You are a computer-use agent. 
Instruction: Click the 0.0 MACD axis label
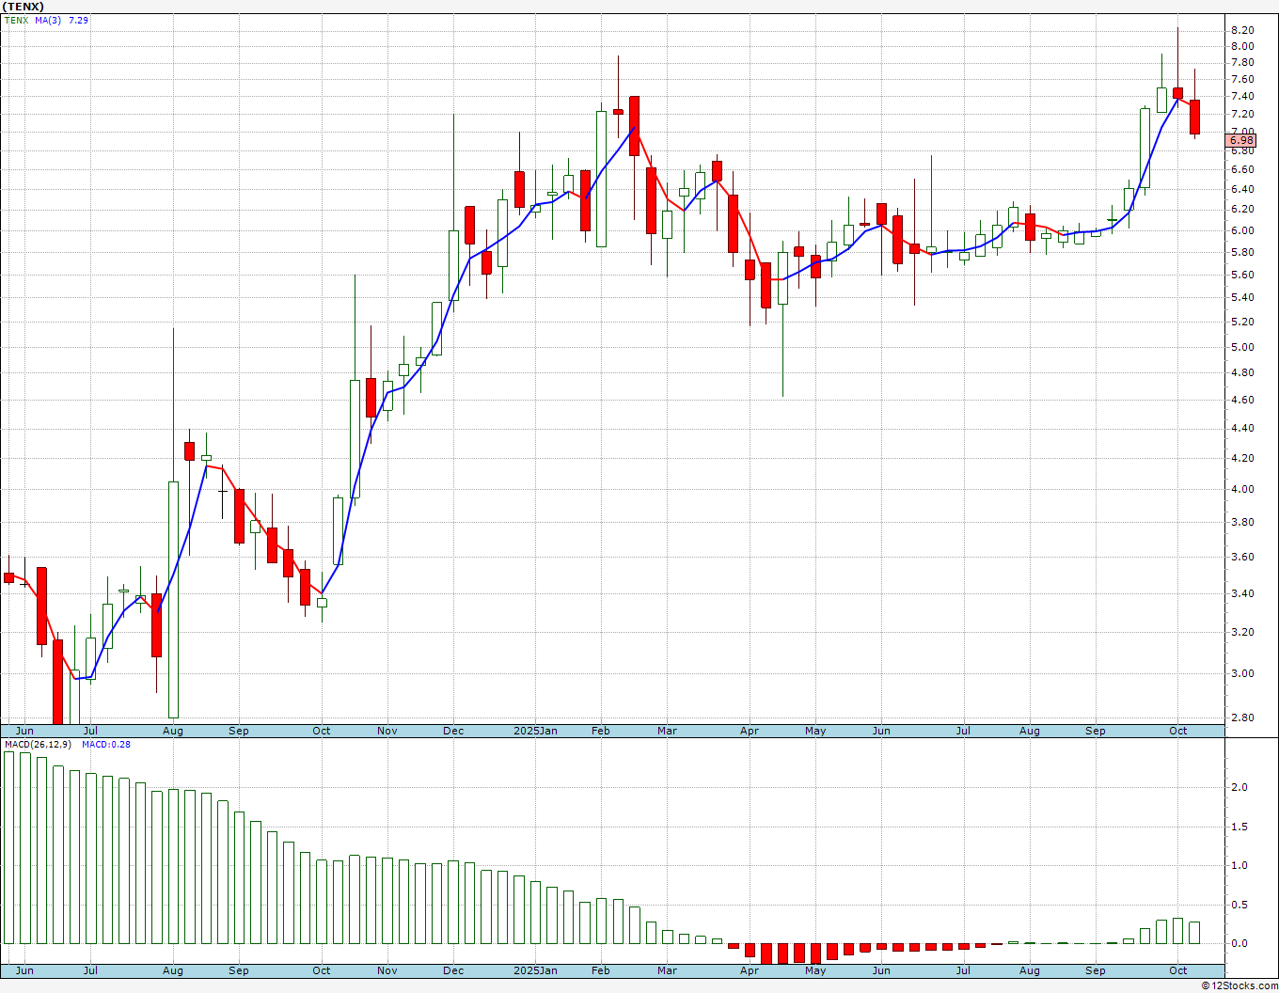(1240, 944)
